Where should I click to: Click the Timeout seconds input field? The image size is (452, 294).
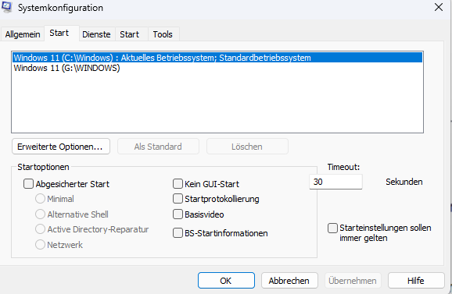[x=335, y=182]
